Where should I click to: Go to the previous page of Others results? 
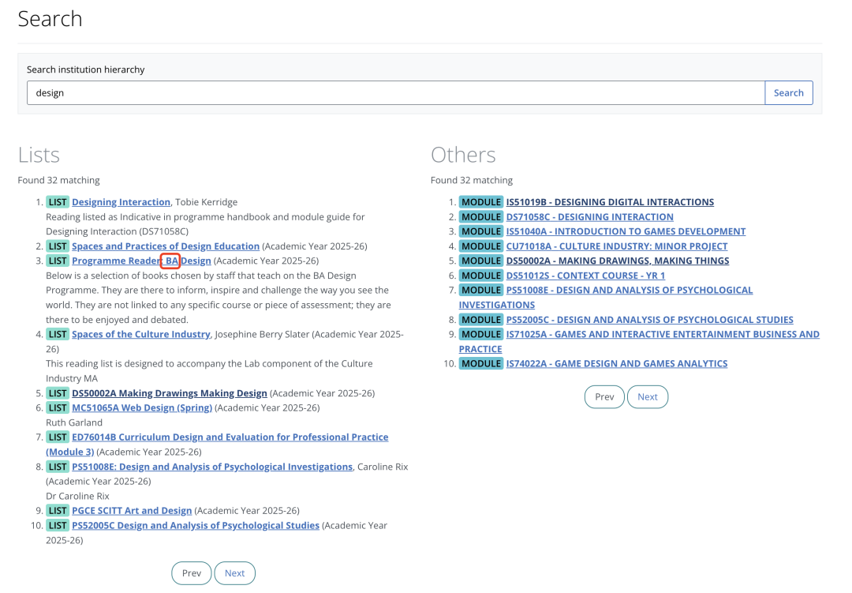(x=604, y=396)
